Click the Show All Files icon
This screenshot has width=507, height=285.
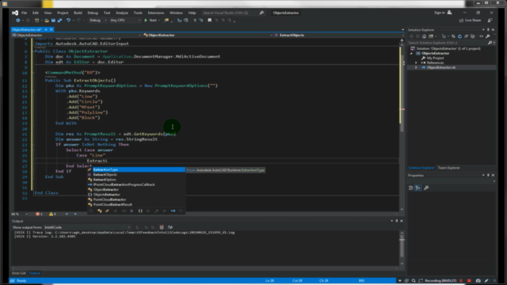[x=472, y=36]
